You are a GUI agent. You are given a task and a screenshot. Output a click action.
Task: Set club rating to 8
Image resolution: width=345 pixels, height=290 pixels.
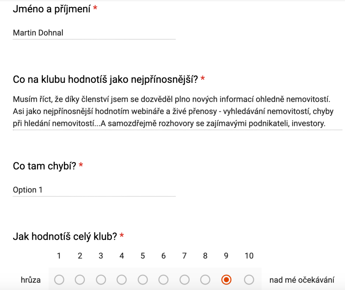pyautogui.click(x=205, y=280)
